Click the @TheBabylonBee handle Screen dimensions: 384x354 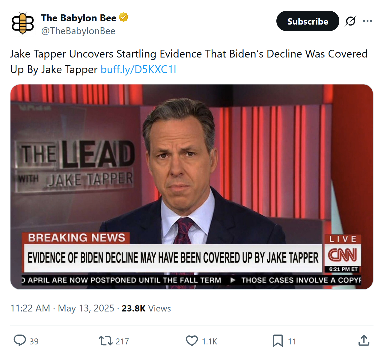tap(78, 31)
